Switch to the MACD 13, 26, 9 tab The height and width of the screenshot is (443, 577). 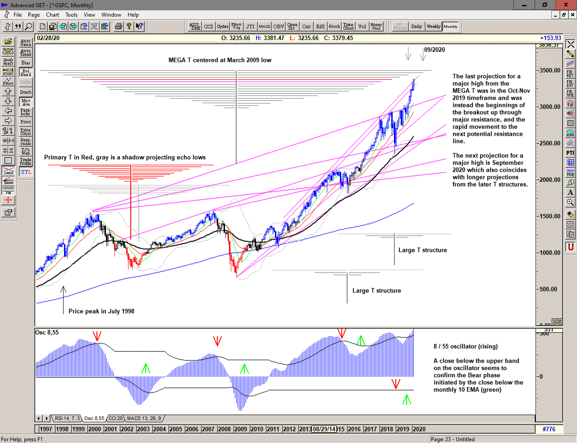click(144, 419)
